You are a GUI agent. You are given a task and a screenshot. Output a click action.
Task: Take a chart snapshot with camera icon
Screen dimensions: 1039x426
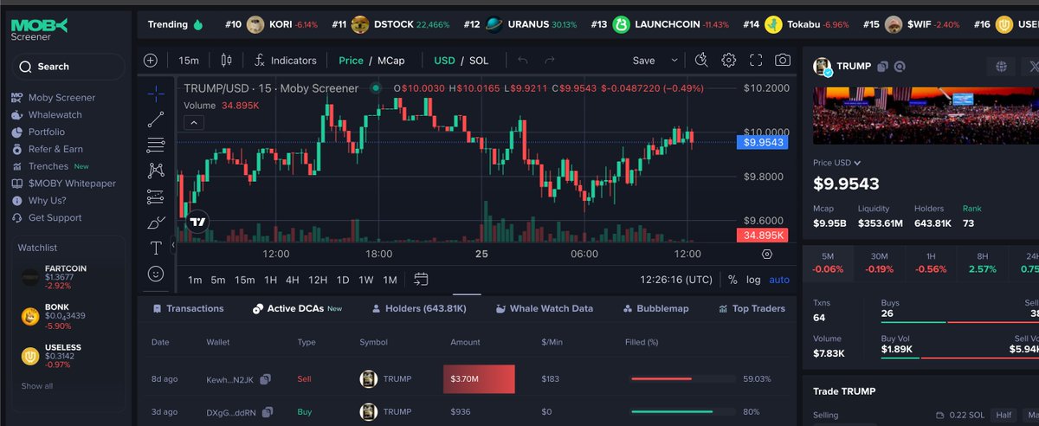pos(783,60)
